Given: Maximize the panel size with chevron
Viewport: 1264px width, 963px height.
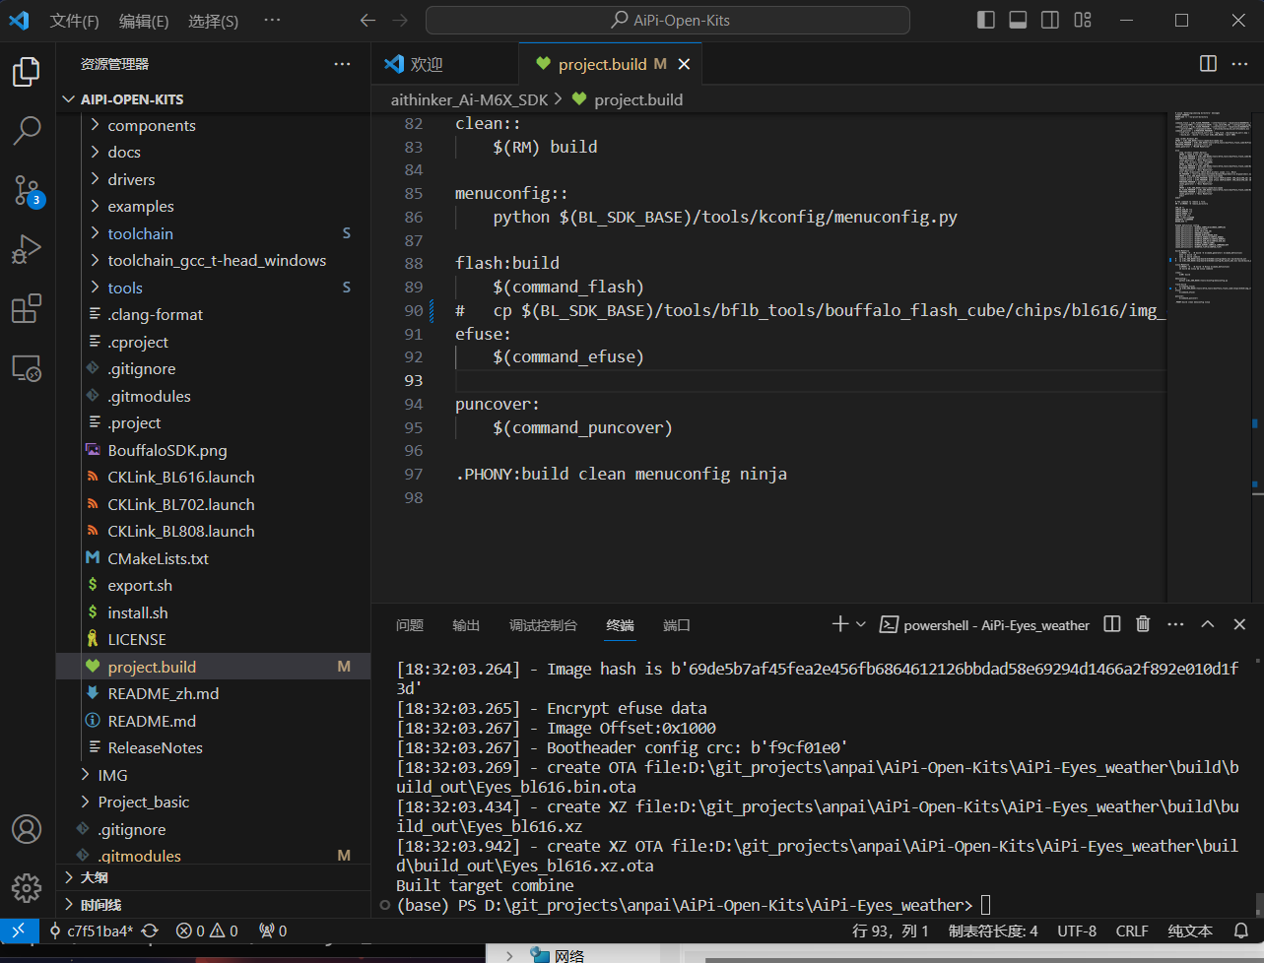Looking at the screenshot, I should [1207, 624].
